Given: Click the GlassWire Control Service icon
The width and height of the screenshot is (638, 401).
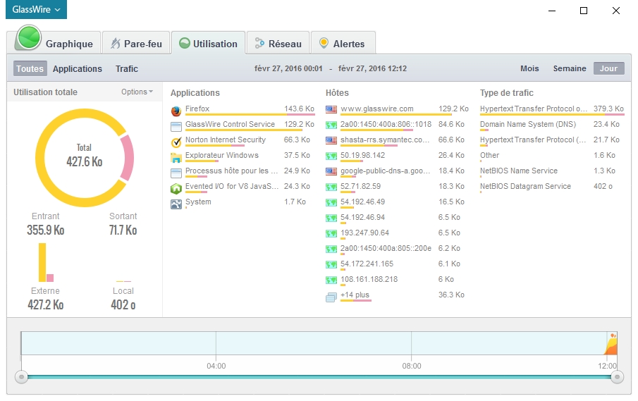Looking at the screenshot, I should click(176, 126).
